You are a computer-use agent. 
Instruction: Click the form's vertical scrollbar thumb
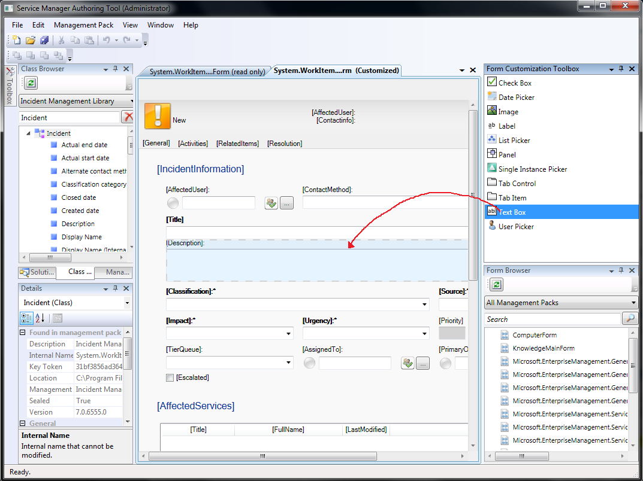473,195
